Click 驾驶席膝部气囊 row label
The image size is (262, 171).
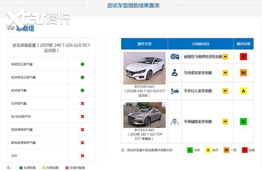pos(22,129)
